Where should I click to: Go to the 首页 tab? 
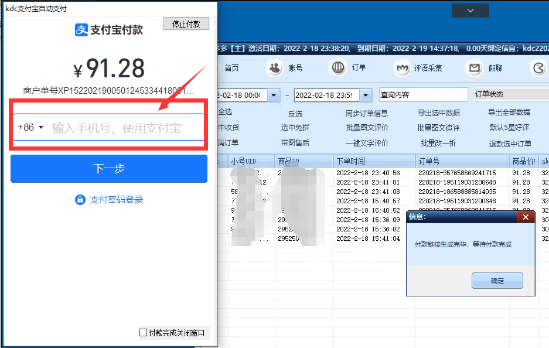pos(231,68)
